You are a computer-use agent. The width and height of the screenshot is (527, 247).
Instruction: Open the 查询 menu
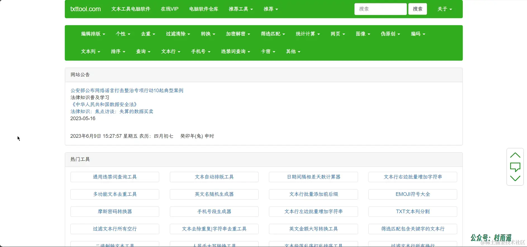click(x=143, y=51)
